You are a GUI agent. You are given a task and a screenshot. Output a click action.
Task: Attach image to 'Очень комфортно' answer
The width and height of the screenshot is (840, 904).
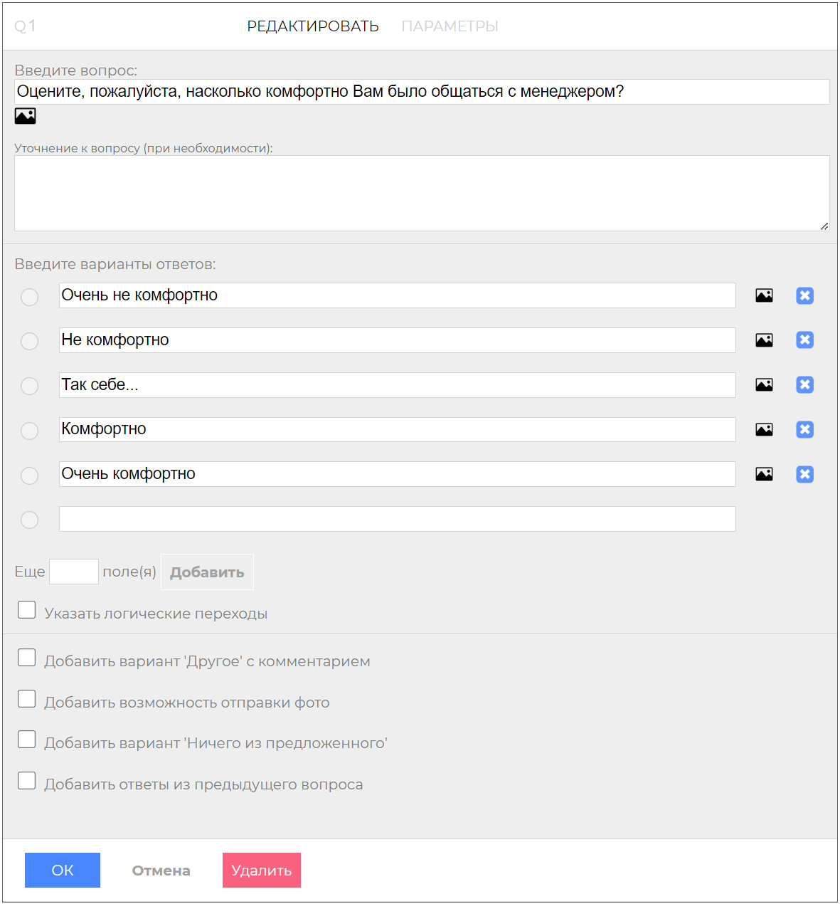click(764, 474)
